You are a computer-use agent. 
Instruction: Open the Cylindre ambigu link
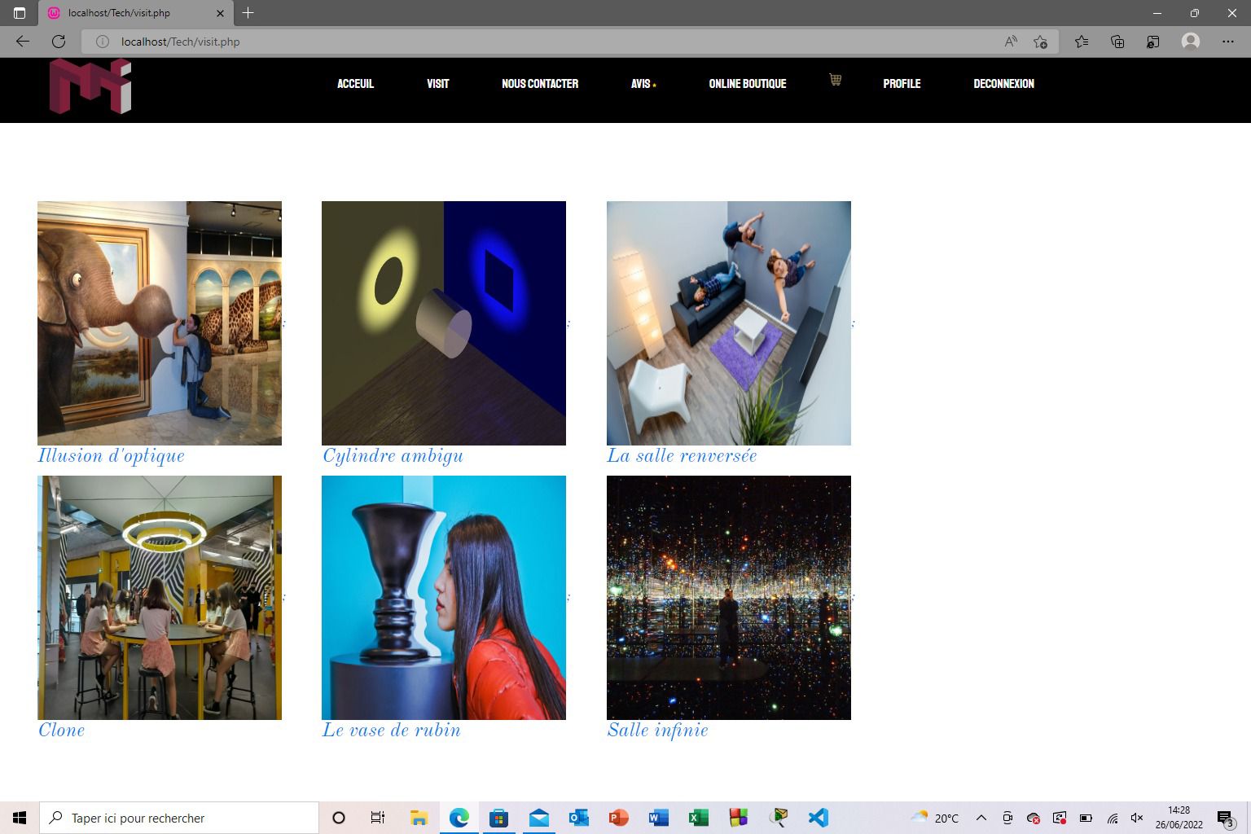click(x=393, y=456)
